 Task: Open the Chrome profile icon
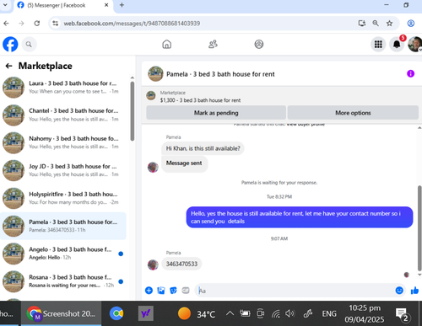coord(411,24)
